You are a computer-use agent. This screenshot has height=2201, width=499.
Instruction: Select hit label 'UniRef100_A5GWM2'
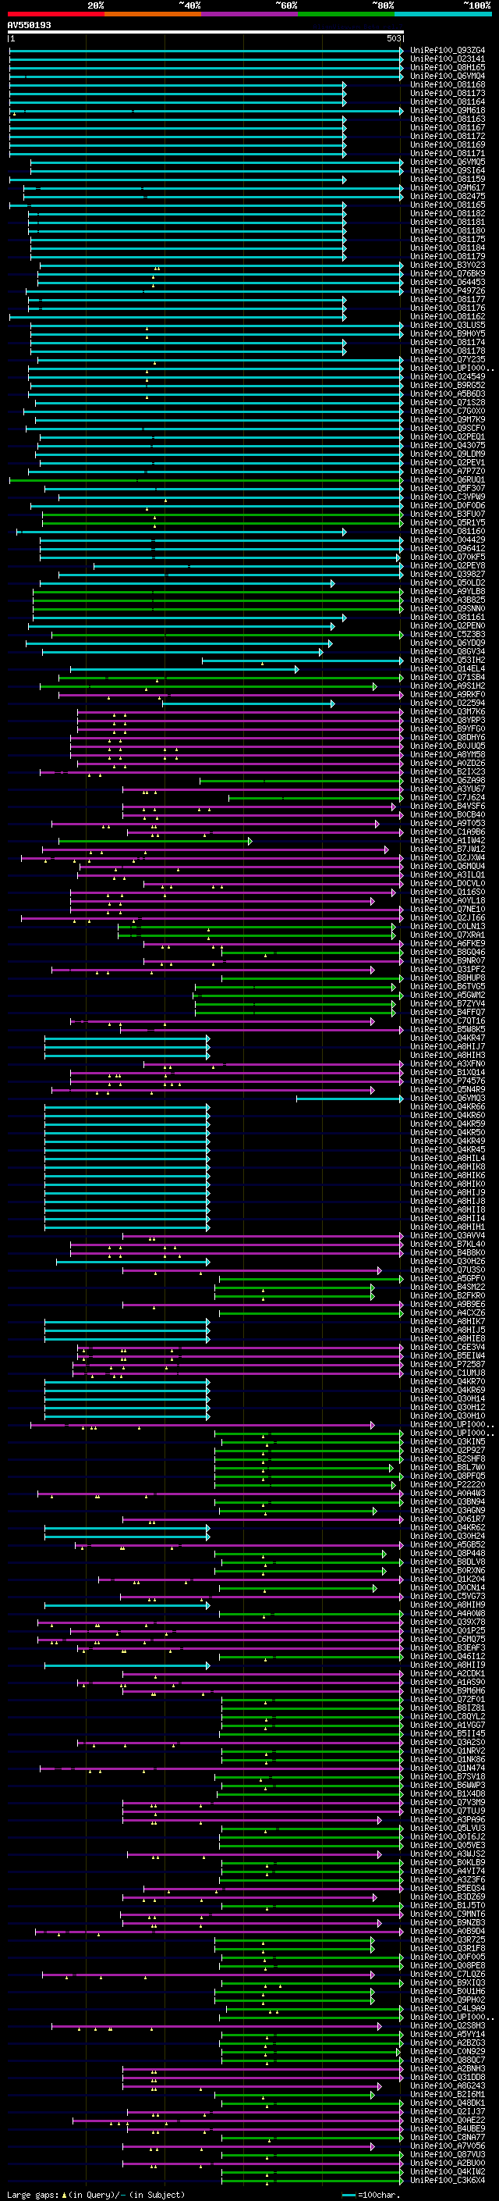coord(448,995)
